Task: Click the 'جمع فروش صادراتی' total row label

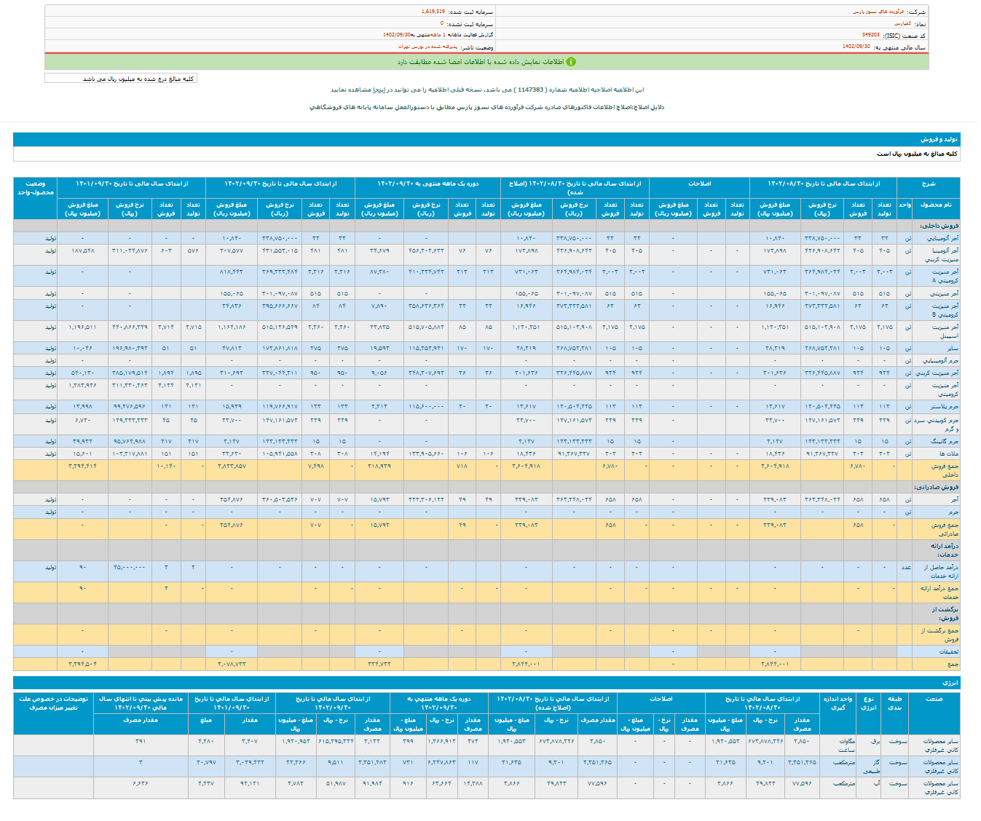Action: (x=944, y=528)
